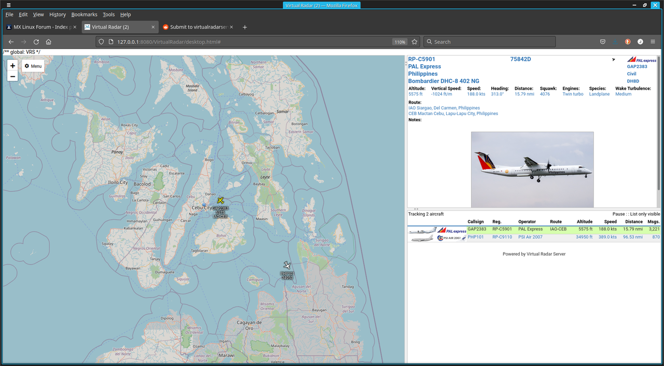This screenshot has width=664, height=366.
Task: Switch to Submit to virtualradarserver tab
Action: coord(198,27)
